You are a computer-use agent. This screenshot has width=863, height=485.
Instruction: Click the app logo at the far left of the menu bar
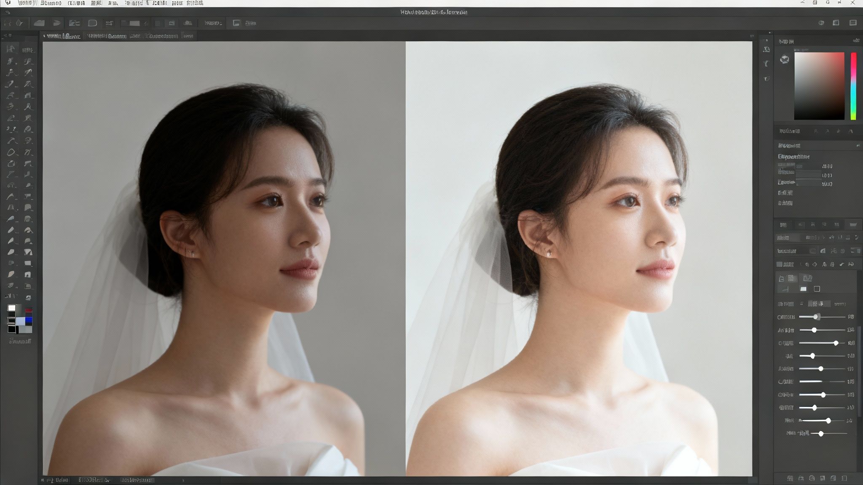pyautogui.click(x=8, y=3)
